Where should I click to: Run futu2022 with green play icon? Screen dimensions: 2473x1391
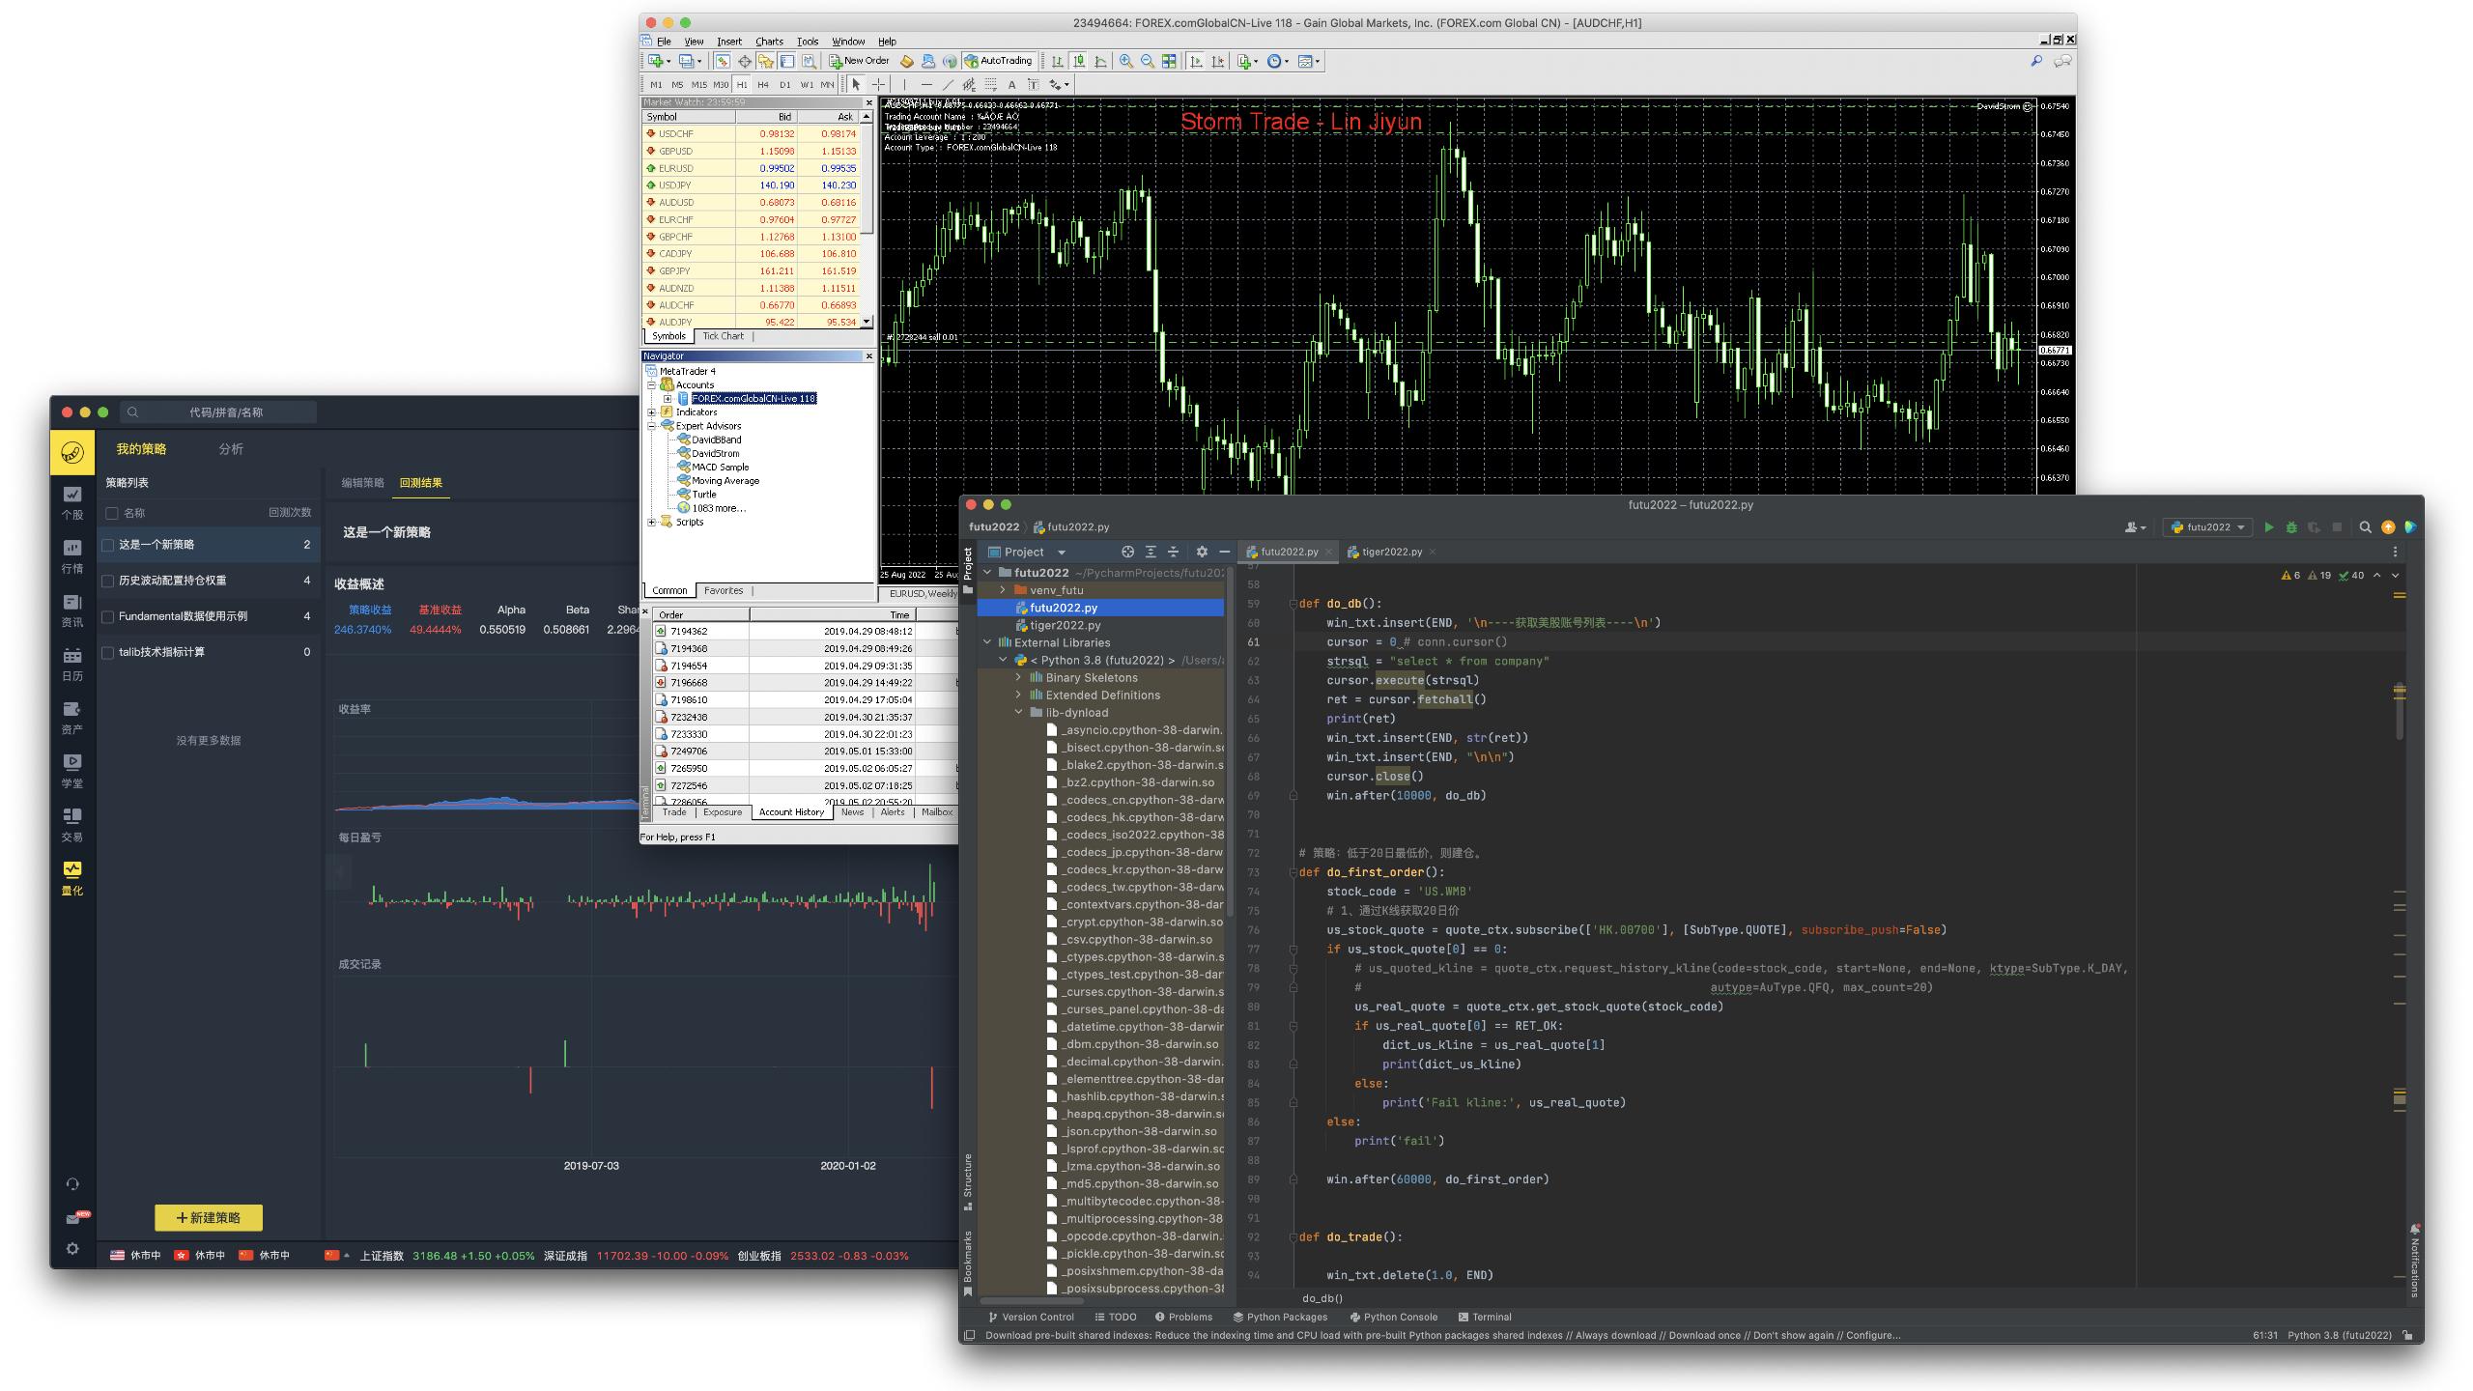point(2268,527)
